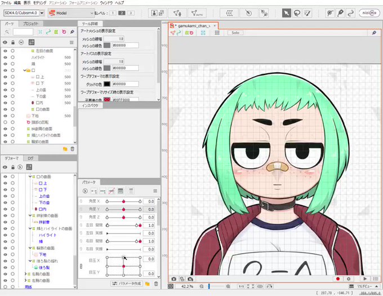Toggle visibility of 口の曲面 deformer row

6,176
